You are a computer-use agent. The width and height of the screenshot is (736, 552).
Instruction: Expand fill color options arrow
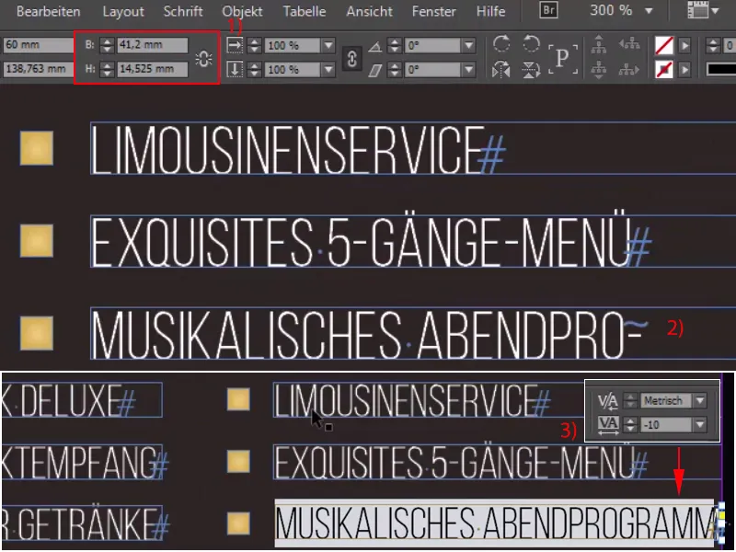pyautogui.click(x=684, y=45)
